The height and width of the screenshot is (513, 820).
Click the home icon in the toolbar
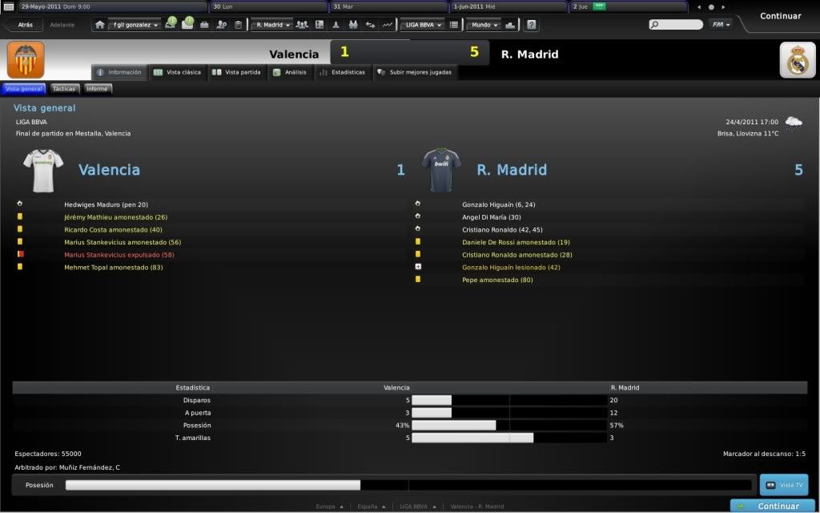100,25
